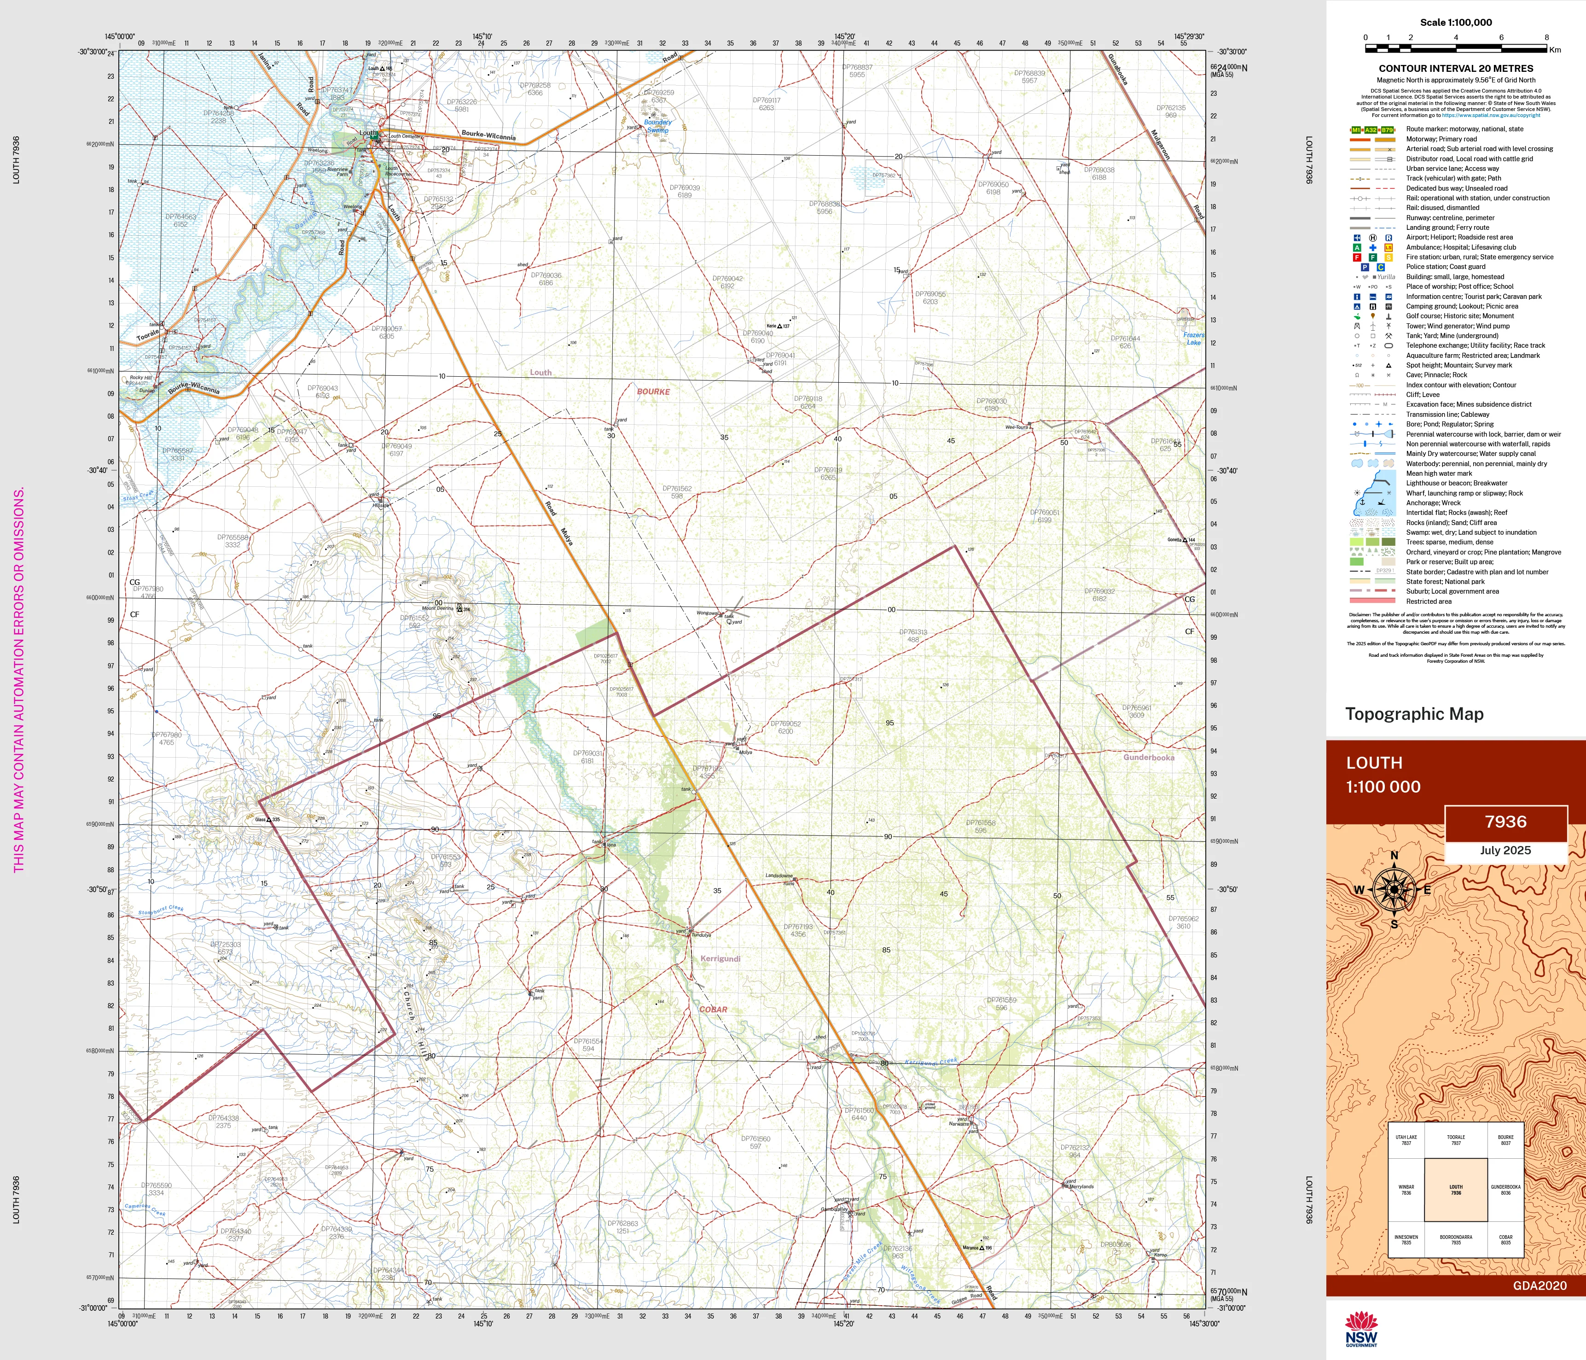1586x1360 pixels.
Task: Click the dense trees dark green swatch
Action: tap(1388, 542)
